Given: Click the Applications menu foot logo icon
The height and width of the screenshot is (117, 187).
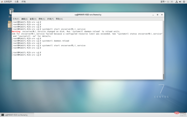Looking at the screenshot, I should [2, 2].
